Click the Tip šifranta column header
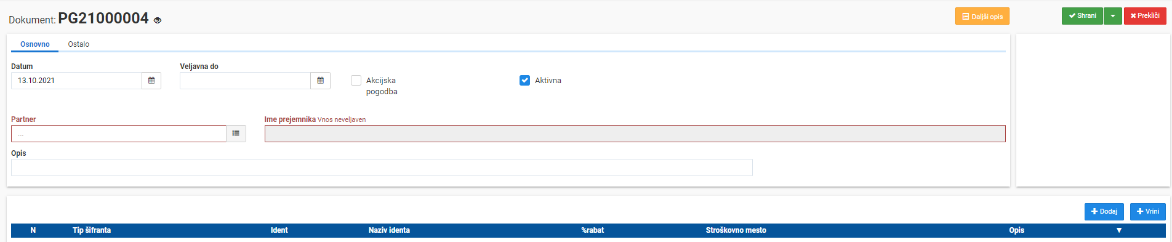Screen dimensions: 1172x242 point(92,230)
